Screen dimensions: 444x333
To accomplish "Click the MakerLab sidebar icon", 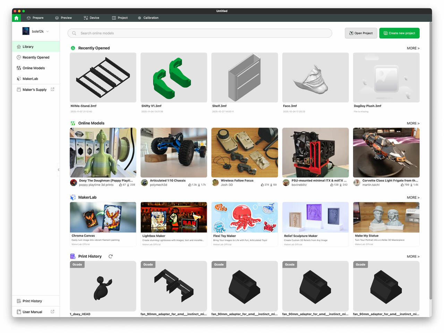I will click(19, 79).
